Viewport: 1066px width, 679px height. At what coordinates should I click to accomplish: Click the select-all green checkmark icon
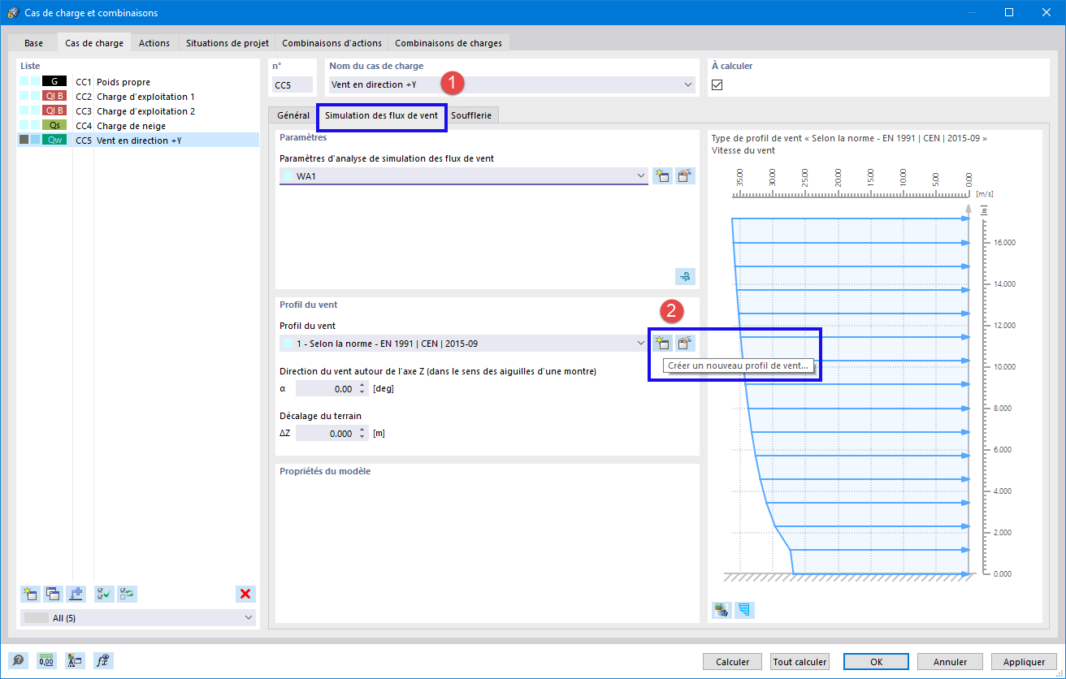tap(104, 594)
